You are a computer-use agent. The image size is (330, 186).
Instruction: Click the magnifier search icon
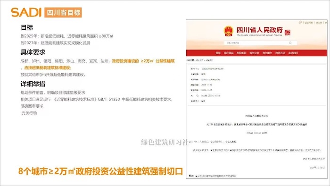pyautogui.click(x=290, y=43)
